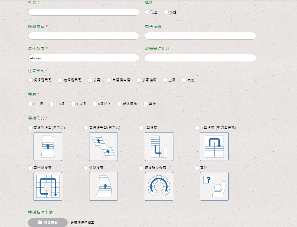Select 獨棟透天宅 home type option

coord(30,80)
